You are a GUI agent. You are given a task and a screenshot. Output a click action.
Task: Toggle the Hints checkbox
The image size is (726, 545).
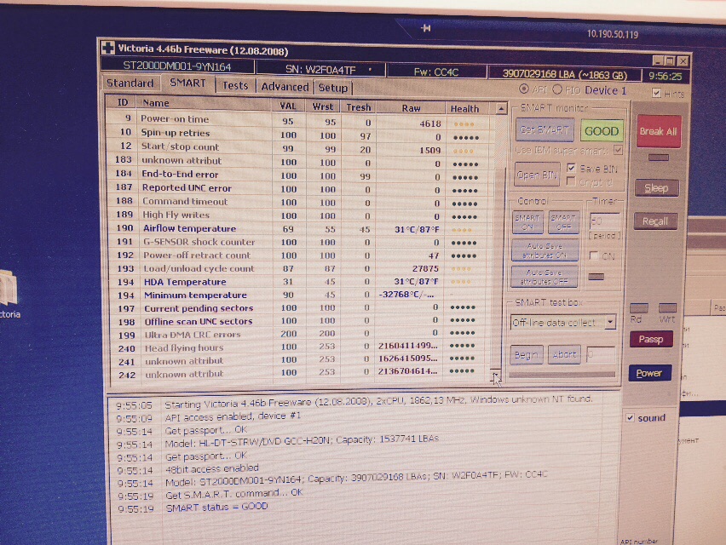656,93
